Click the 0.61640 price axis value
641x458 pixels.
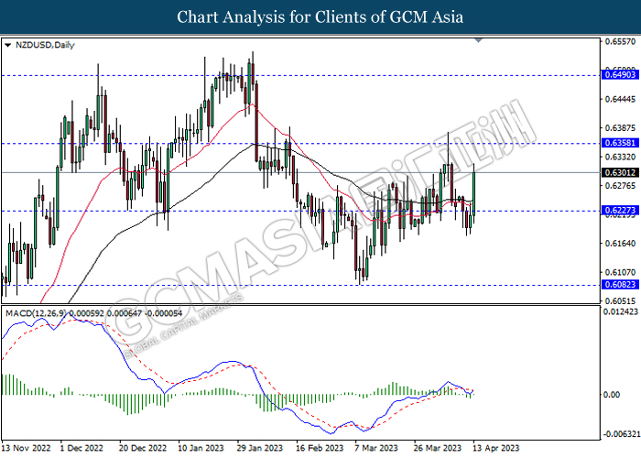tap(620, 244)
